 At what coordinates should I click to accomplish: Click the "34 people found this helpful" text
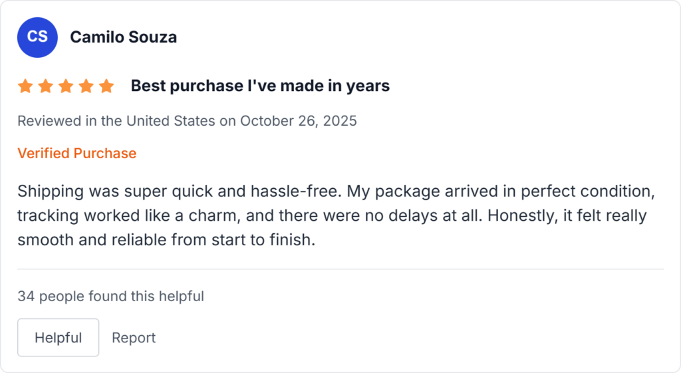(110, 296)
